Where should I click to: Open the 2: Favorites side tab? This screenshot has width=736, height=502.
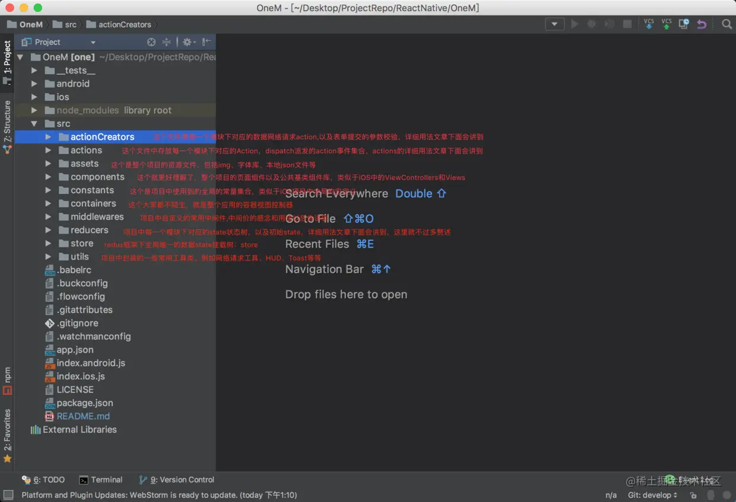point(7,435)
